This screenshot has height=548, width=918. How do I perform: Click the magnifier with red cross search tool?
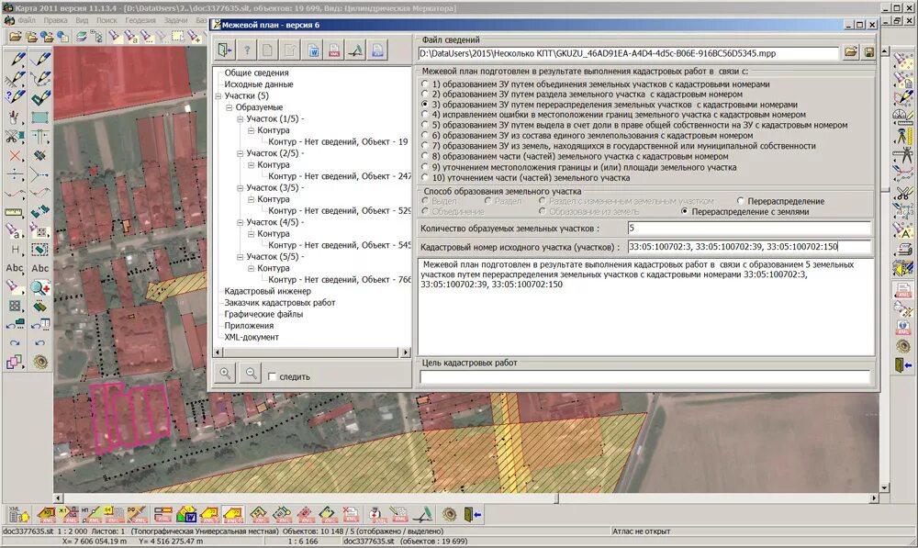click(x=40, y=287)
